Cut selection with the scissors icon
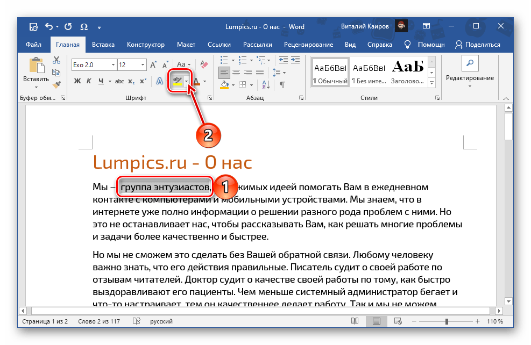 56,61
